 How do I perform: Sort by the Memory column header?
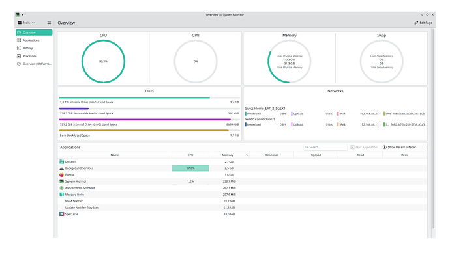coord(229,155)
